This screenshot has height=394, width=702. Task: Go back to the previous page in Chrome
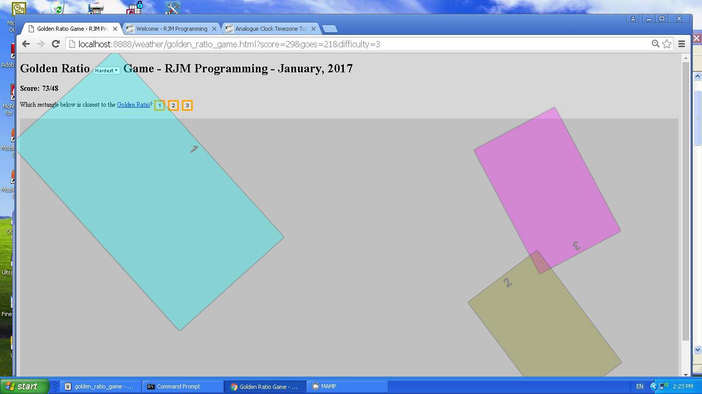click(x=26, y=44)
